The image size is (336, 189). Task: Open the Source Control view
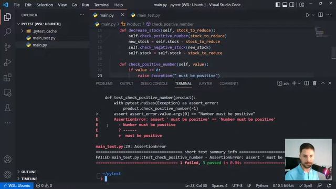pos(7,47)
